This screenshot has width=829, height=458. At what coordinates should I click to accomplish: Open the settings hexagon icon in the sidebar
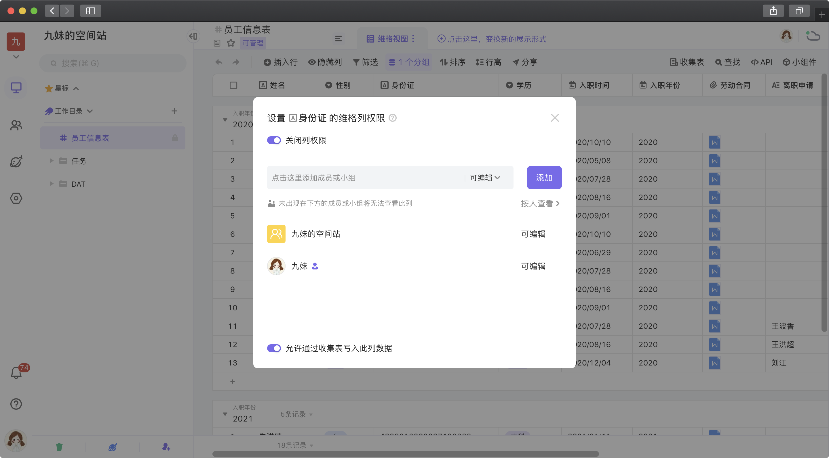(16, 198)
